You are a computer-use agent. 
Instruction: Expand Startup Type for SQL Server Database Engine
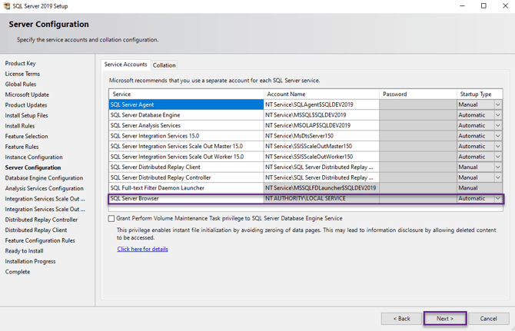[497, 115]
